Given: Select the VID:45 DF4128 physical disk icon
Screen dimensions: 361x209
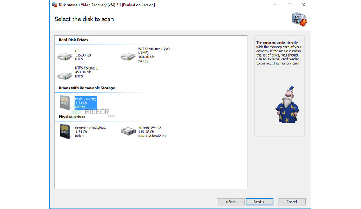Looking at the screenshot, I should coord(128,131).
